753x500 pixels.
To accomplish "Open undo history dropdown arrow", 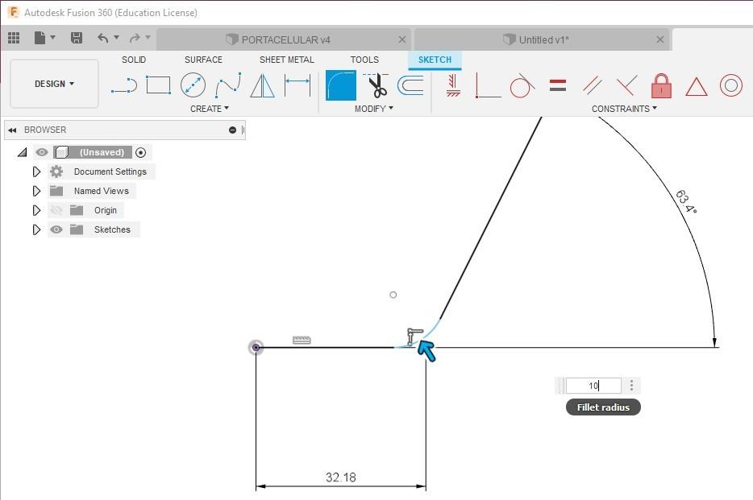I will point(116,37).
